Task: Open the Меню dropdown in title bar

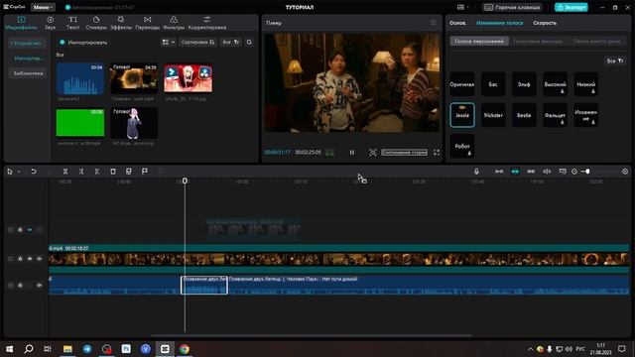Action: [43, 7]
